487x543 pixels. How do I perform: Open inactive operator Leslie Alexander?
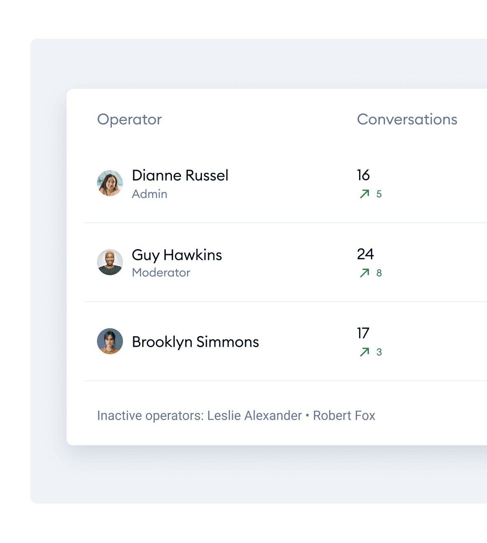[255, 415]
